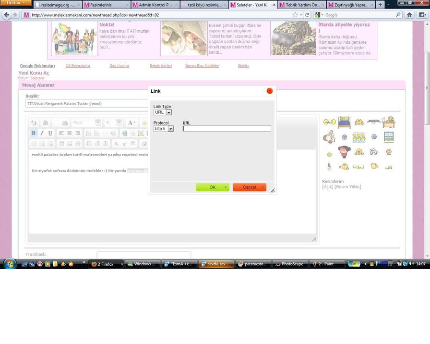Click the URL input field

[x=227, y=129]
